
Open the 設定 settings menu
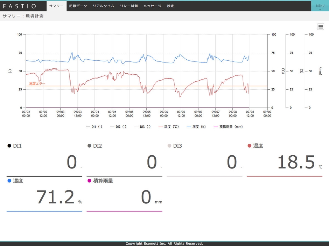coord(170,6)
